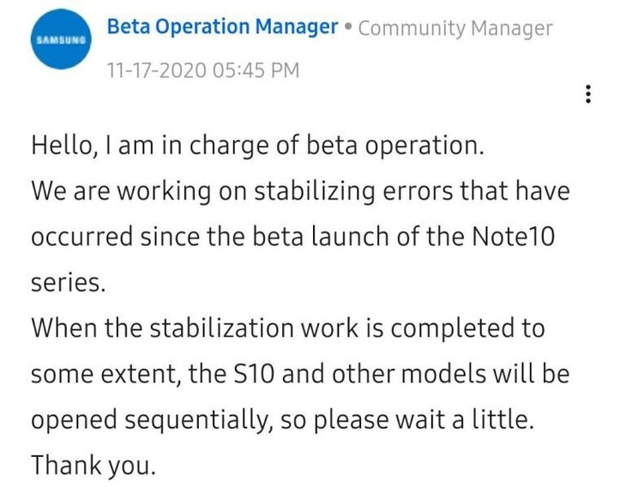
Task: Click the word "Hello," at the post start
Action: pos(64,145)
